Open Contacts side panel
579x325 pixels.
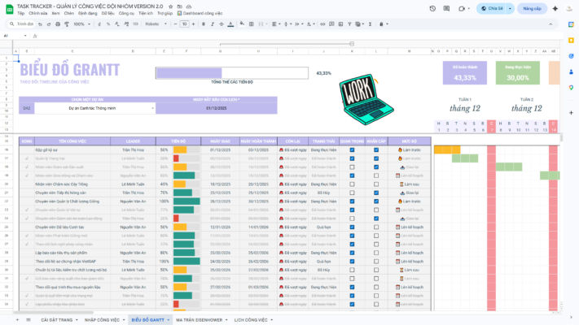coord(571,71)
